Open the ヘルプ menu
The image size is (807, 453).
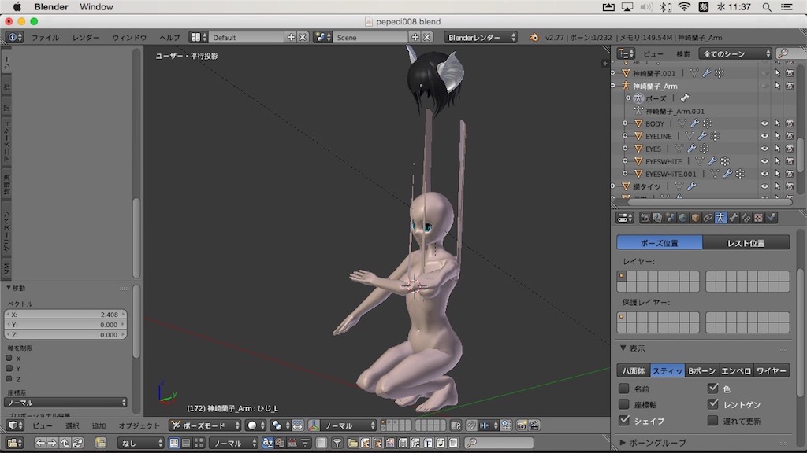[169, 38]
